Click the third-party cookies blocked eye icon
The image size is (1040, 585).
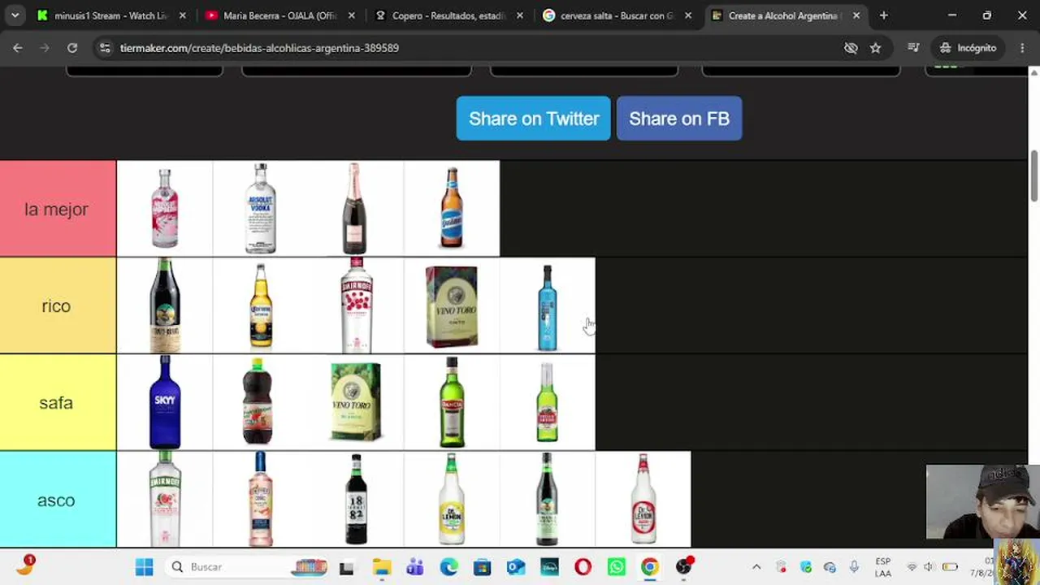point(851,48)
